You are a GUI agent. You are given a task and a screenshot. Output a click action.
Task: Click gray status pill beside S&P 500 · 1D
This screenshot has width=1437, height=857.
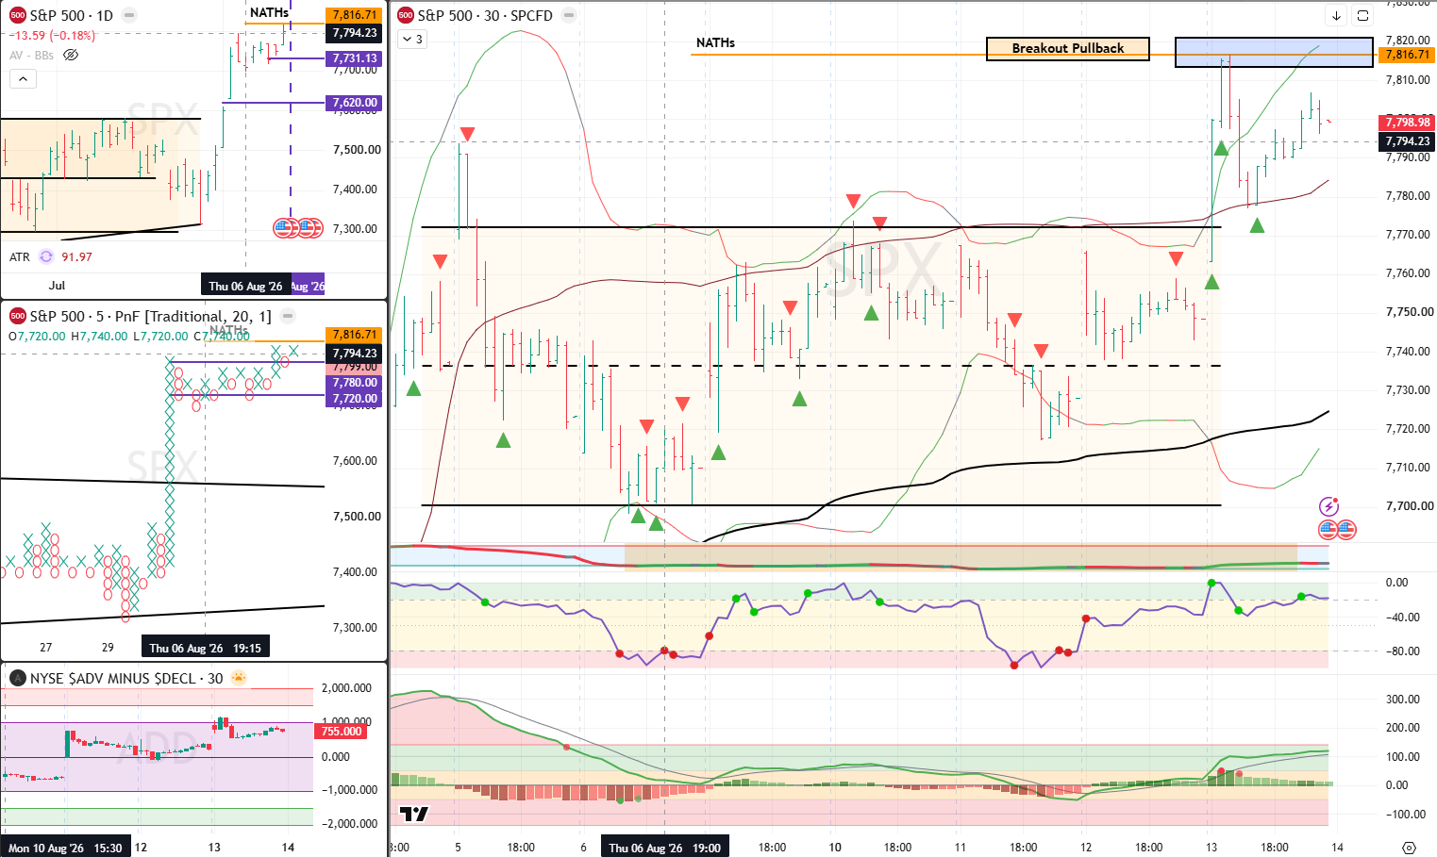pos(129,15)
